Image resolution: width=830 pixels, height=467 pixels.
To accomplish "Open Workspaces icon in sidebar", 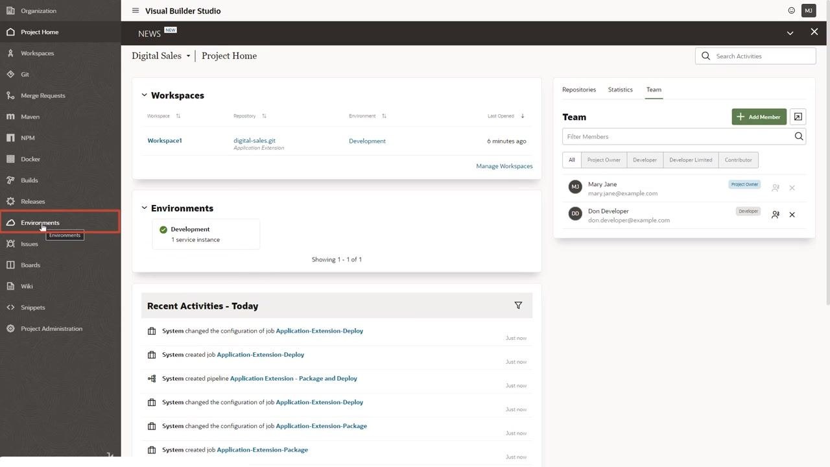I will (x=10, y=53).
